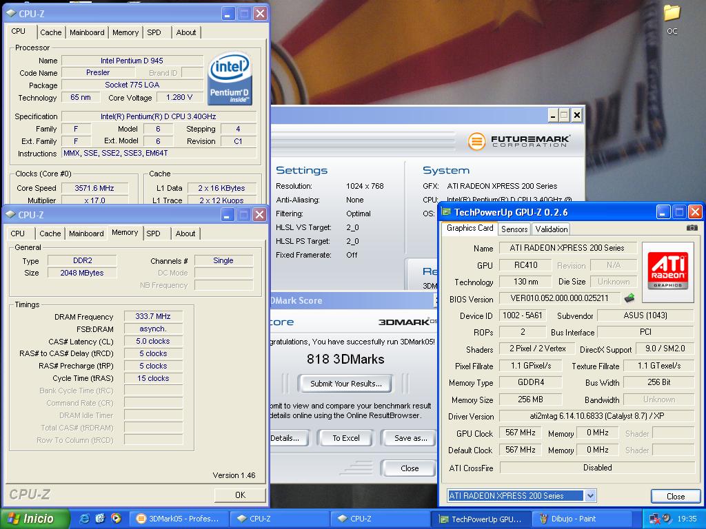The width and height of the screenshot is (706, 529).
Task: Launch Internet Explorer from quick launch
Action: [84, 519]
